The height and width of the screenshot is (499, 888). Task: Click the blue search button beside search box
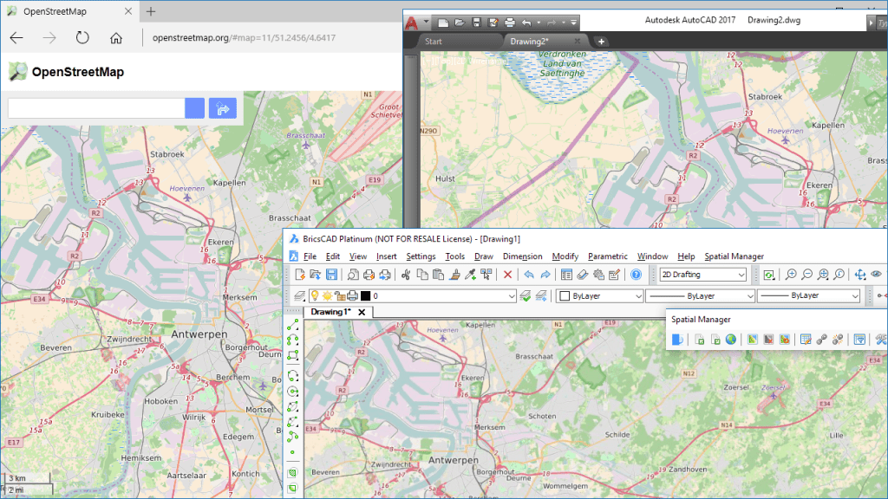[x=194, y=108]
